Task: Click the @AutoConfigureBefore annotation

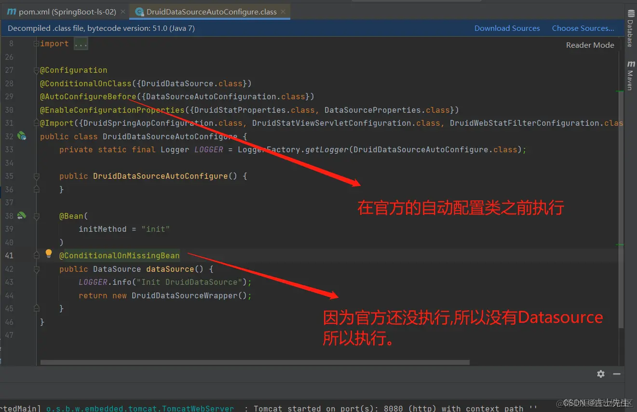Action: 88,96
